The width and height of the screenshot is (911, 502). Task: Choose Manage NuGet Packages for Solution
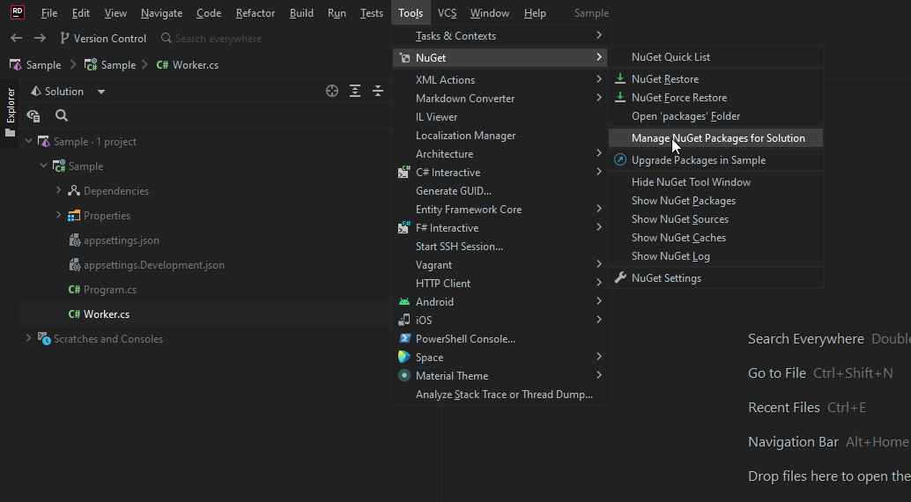pyautogui.click(x=715, y=137)
